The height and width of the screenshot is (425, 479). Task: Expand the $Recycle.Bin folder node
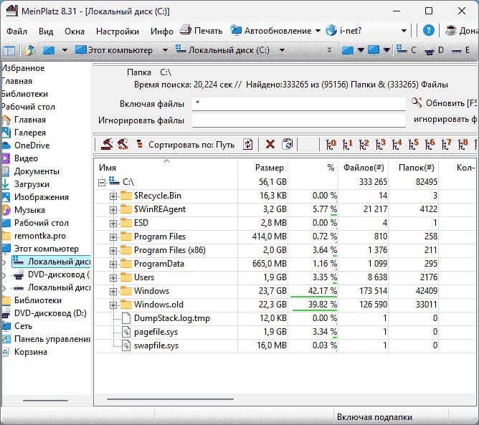tap(113, 196)
